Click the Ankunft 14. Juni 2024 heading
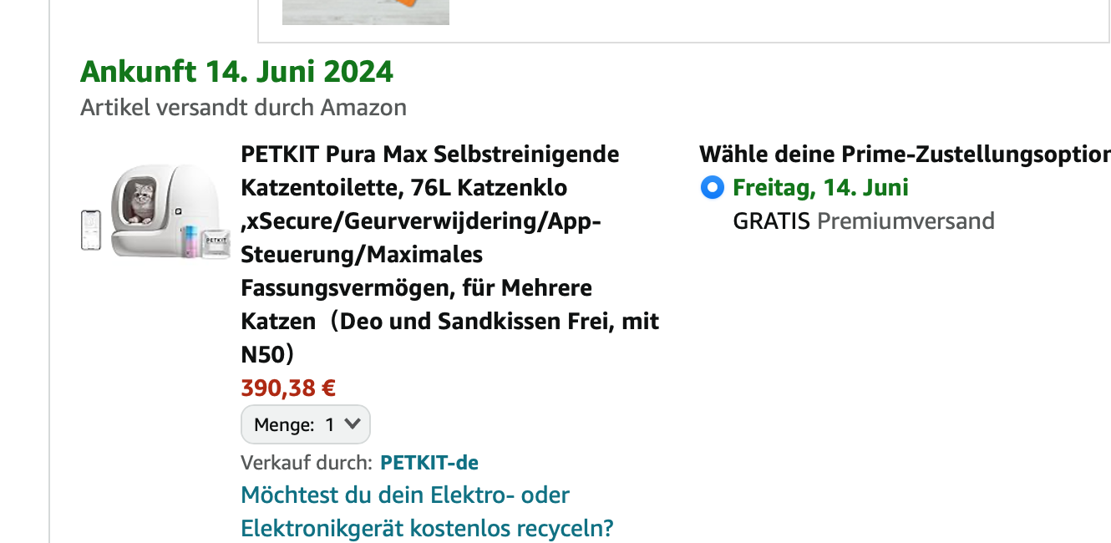This screenshot has height=543, width=1111. pyautogui.click(x=236, y=72)
